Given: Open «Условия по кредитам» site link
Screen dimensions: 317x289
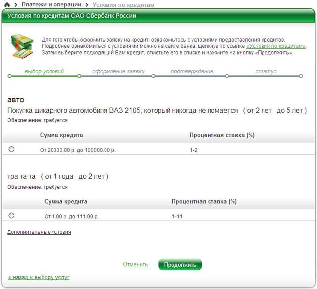Looking at the screenshot, I should click(x=276, y=46).
